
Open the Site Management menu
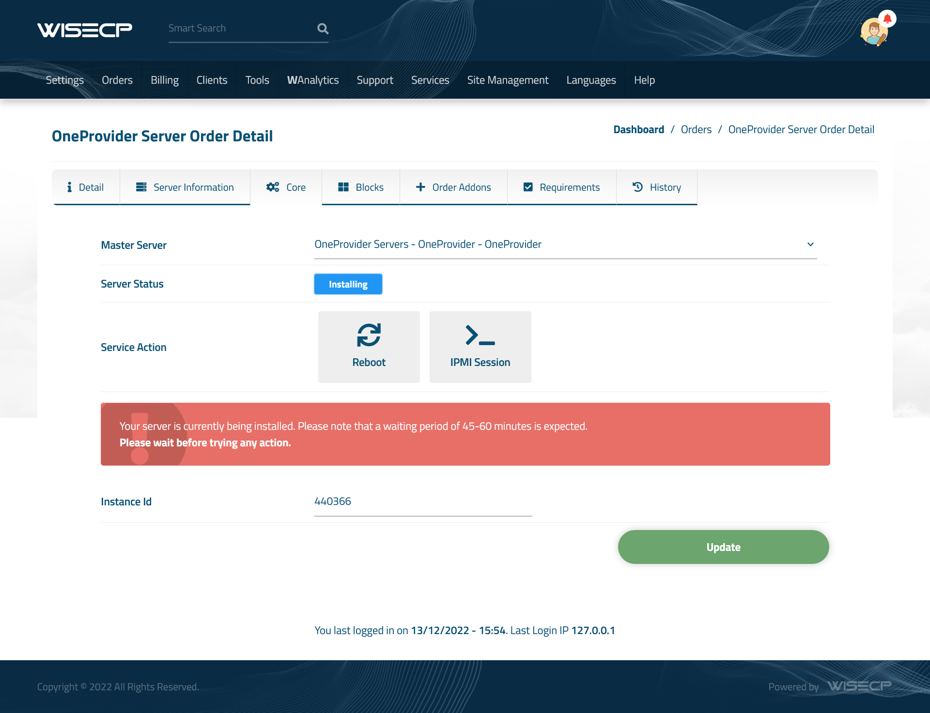[x=508, y=80]
